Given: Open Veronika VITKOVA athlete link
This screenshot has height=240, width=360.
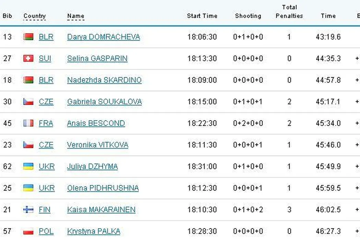Looking at the screenshot, I should (x=97, y=145).
